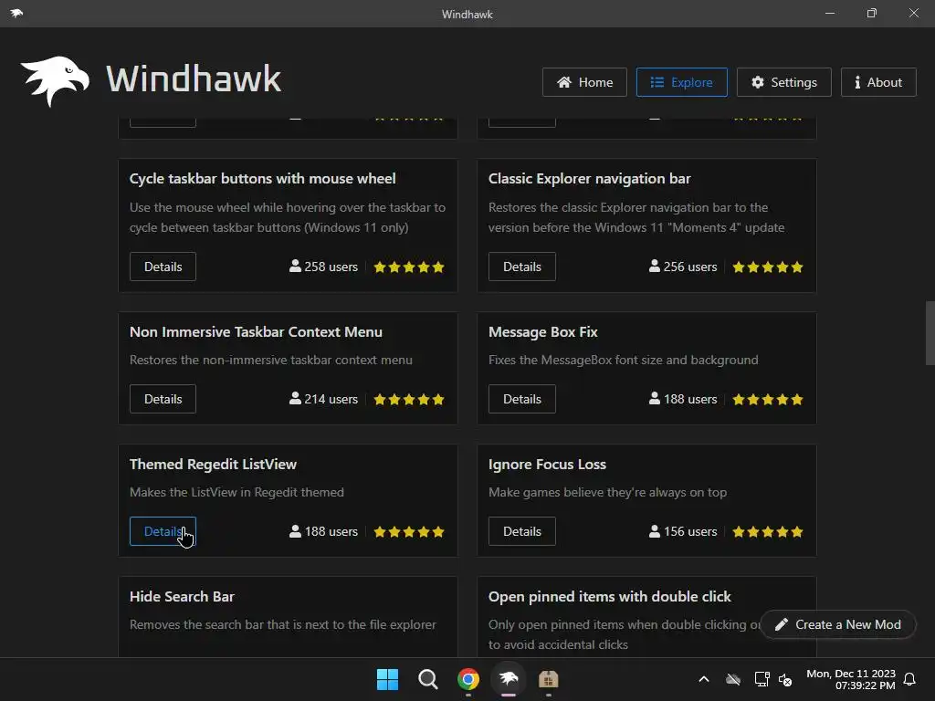Image resolution: width=935 pixels, height=701 pixels.
Task: Click star rating of Ignore Focus Loss
Action: coord(768,531)
